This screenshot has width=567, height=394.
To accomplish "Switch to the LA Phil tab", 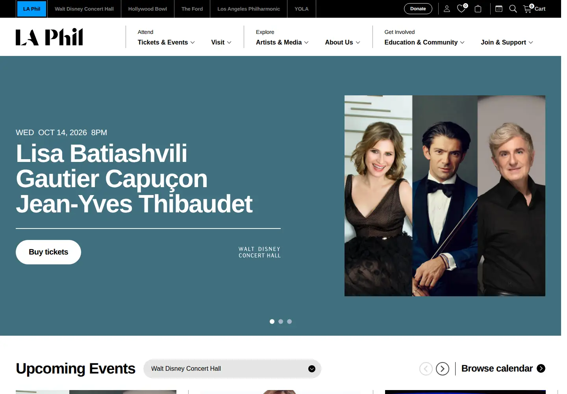I will (x=31, y=9).
